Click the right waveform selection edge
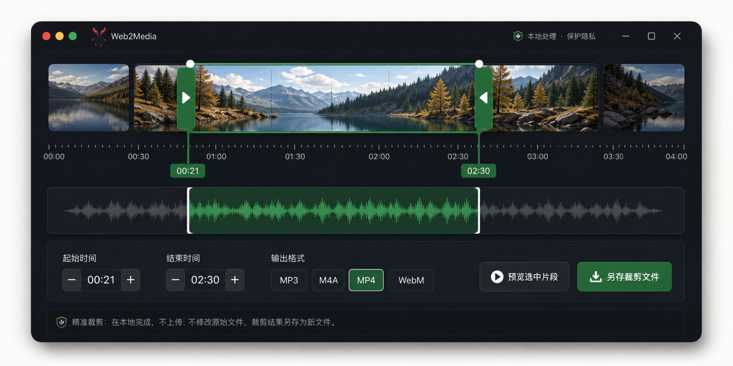Image resolution: width=733 pixels, height=366 pixels. tap(478, 211)
